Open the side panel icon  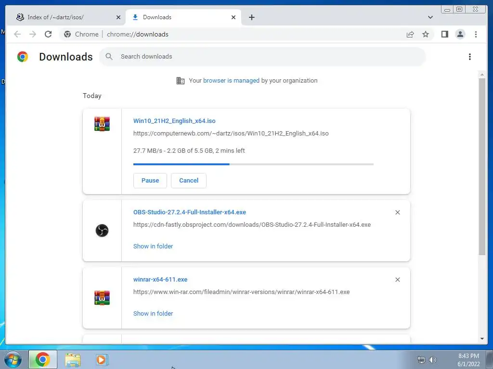(444, 34)
